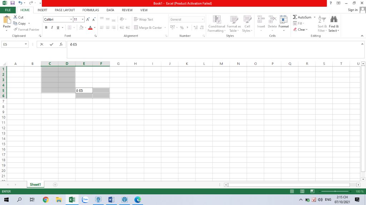Cancel the formula bar entry (X)
This screenshot has width=366, height=205.
tap(41, 44)
